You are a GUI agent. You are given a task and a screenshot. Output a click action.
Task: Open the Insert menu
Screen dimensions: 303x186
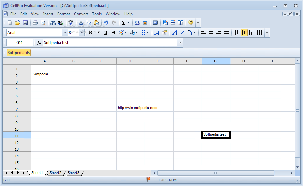(x=48, y=14)
